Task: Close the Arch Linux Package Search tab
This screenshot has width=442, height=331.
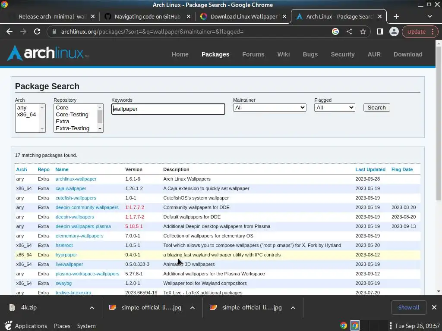Action: pos(380,17)
